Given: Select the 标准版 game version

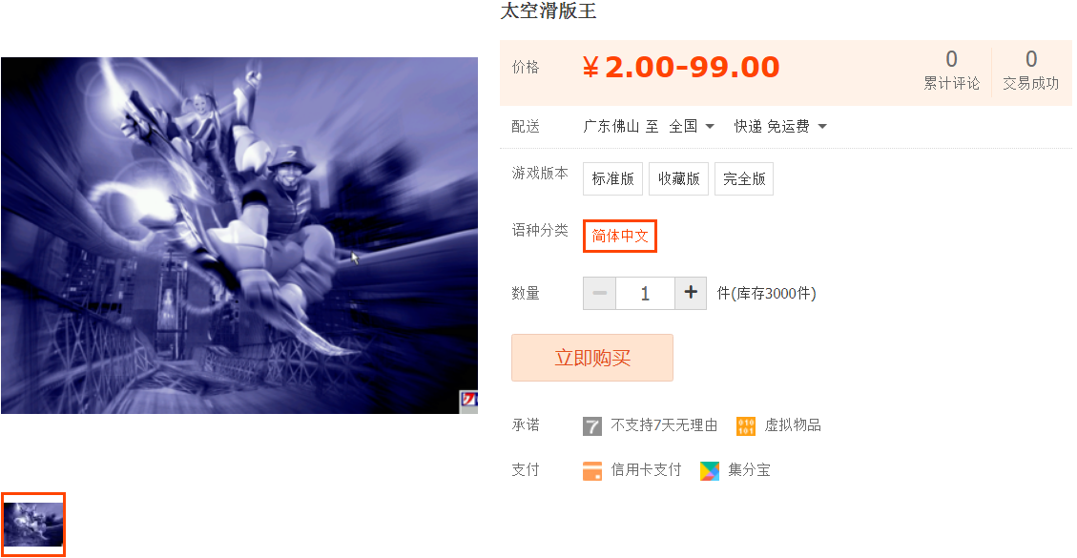Looking at the screenshot, I should click(612, 178).
